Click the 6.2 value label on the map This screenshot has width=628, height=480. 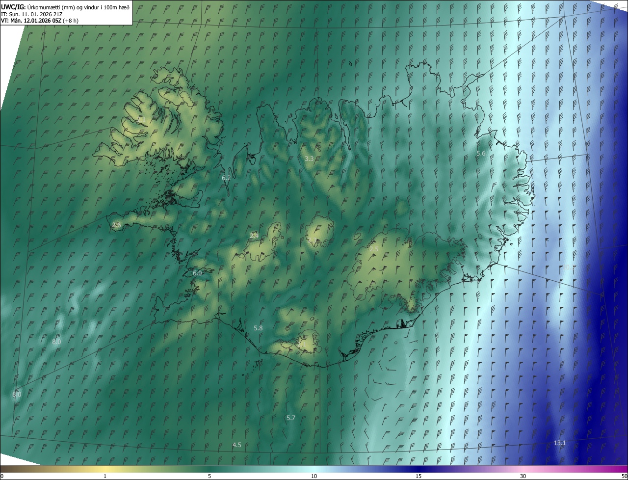226,178
